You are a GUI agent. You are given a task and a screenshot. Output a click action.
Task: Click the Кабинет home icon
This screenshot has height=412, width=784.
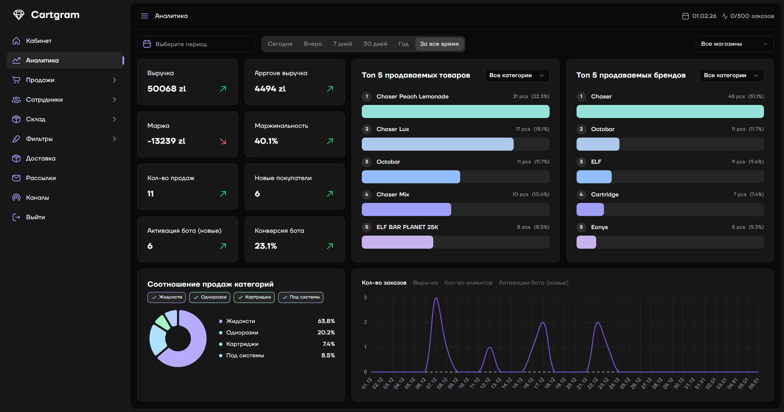[x=16, y=41]
